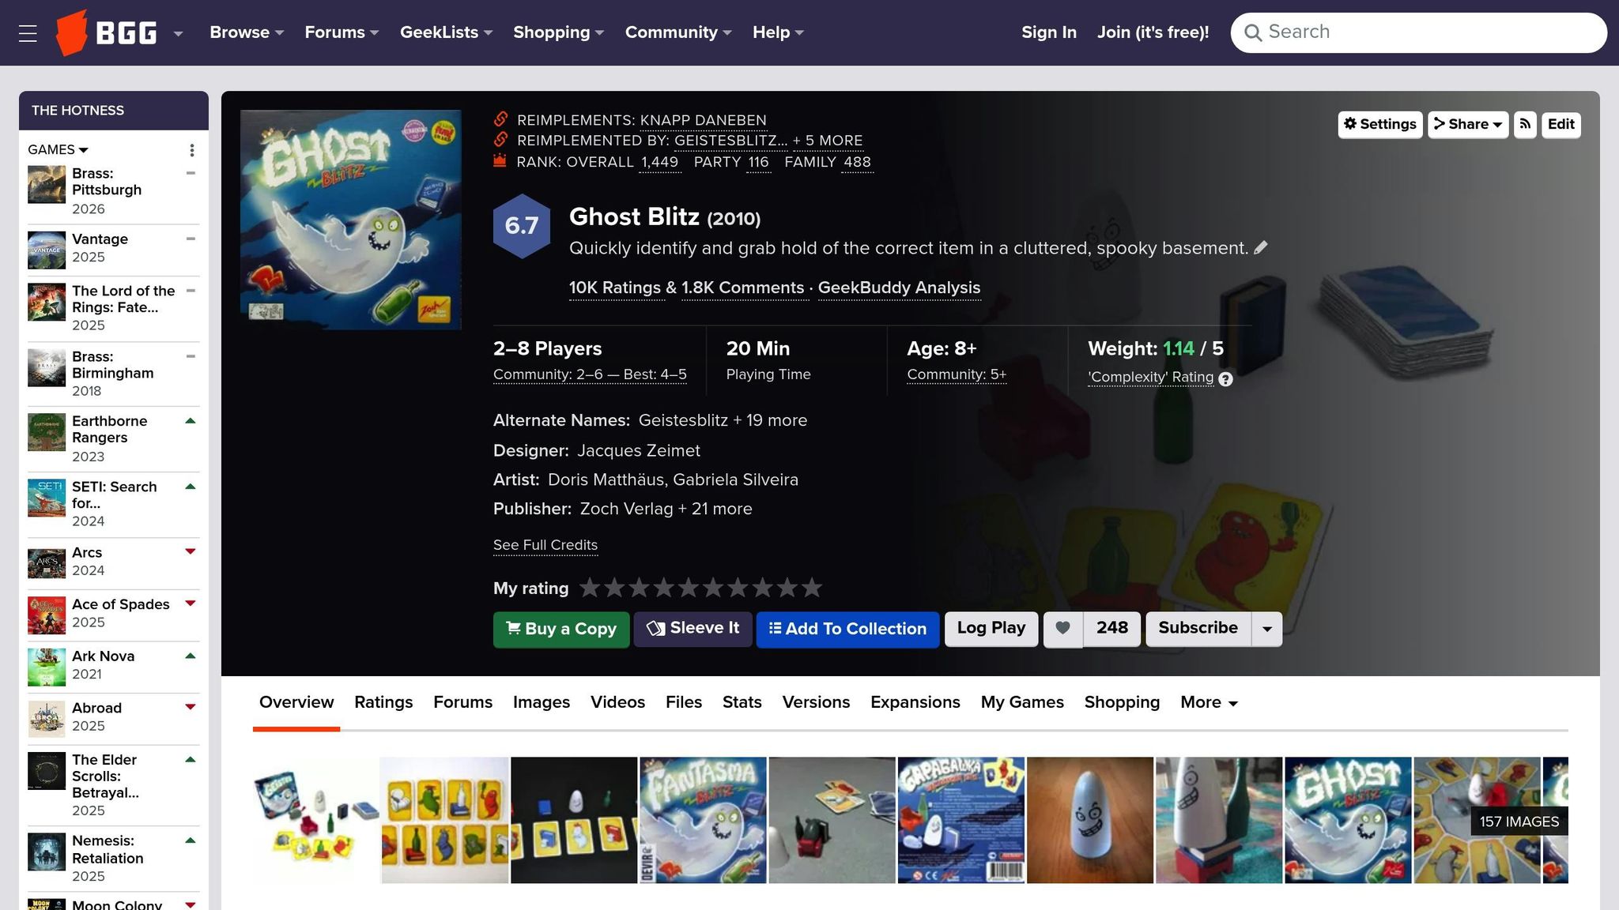Click the Edit button
Image resolution: width=1619 pixels, height=910 pixels.
tap(1561, 124)
